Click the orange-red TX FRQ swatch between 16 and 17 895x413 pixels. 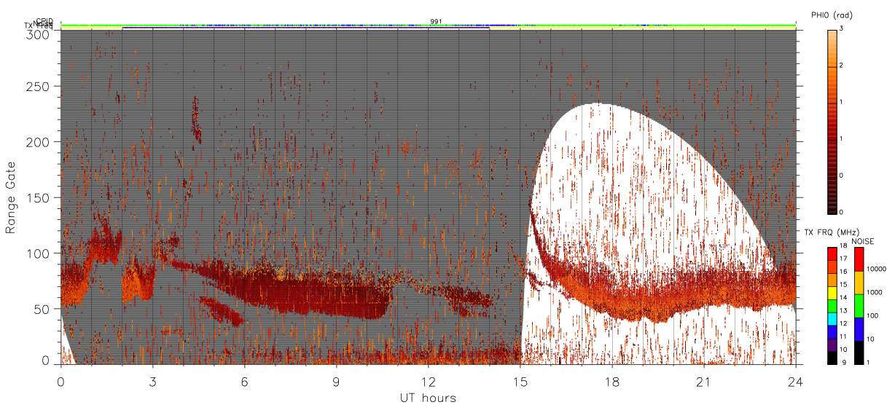pos(832,265)
